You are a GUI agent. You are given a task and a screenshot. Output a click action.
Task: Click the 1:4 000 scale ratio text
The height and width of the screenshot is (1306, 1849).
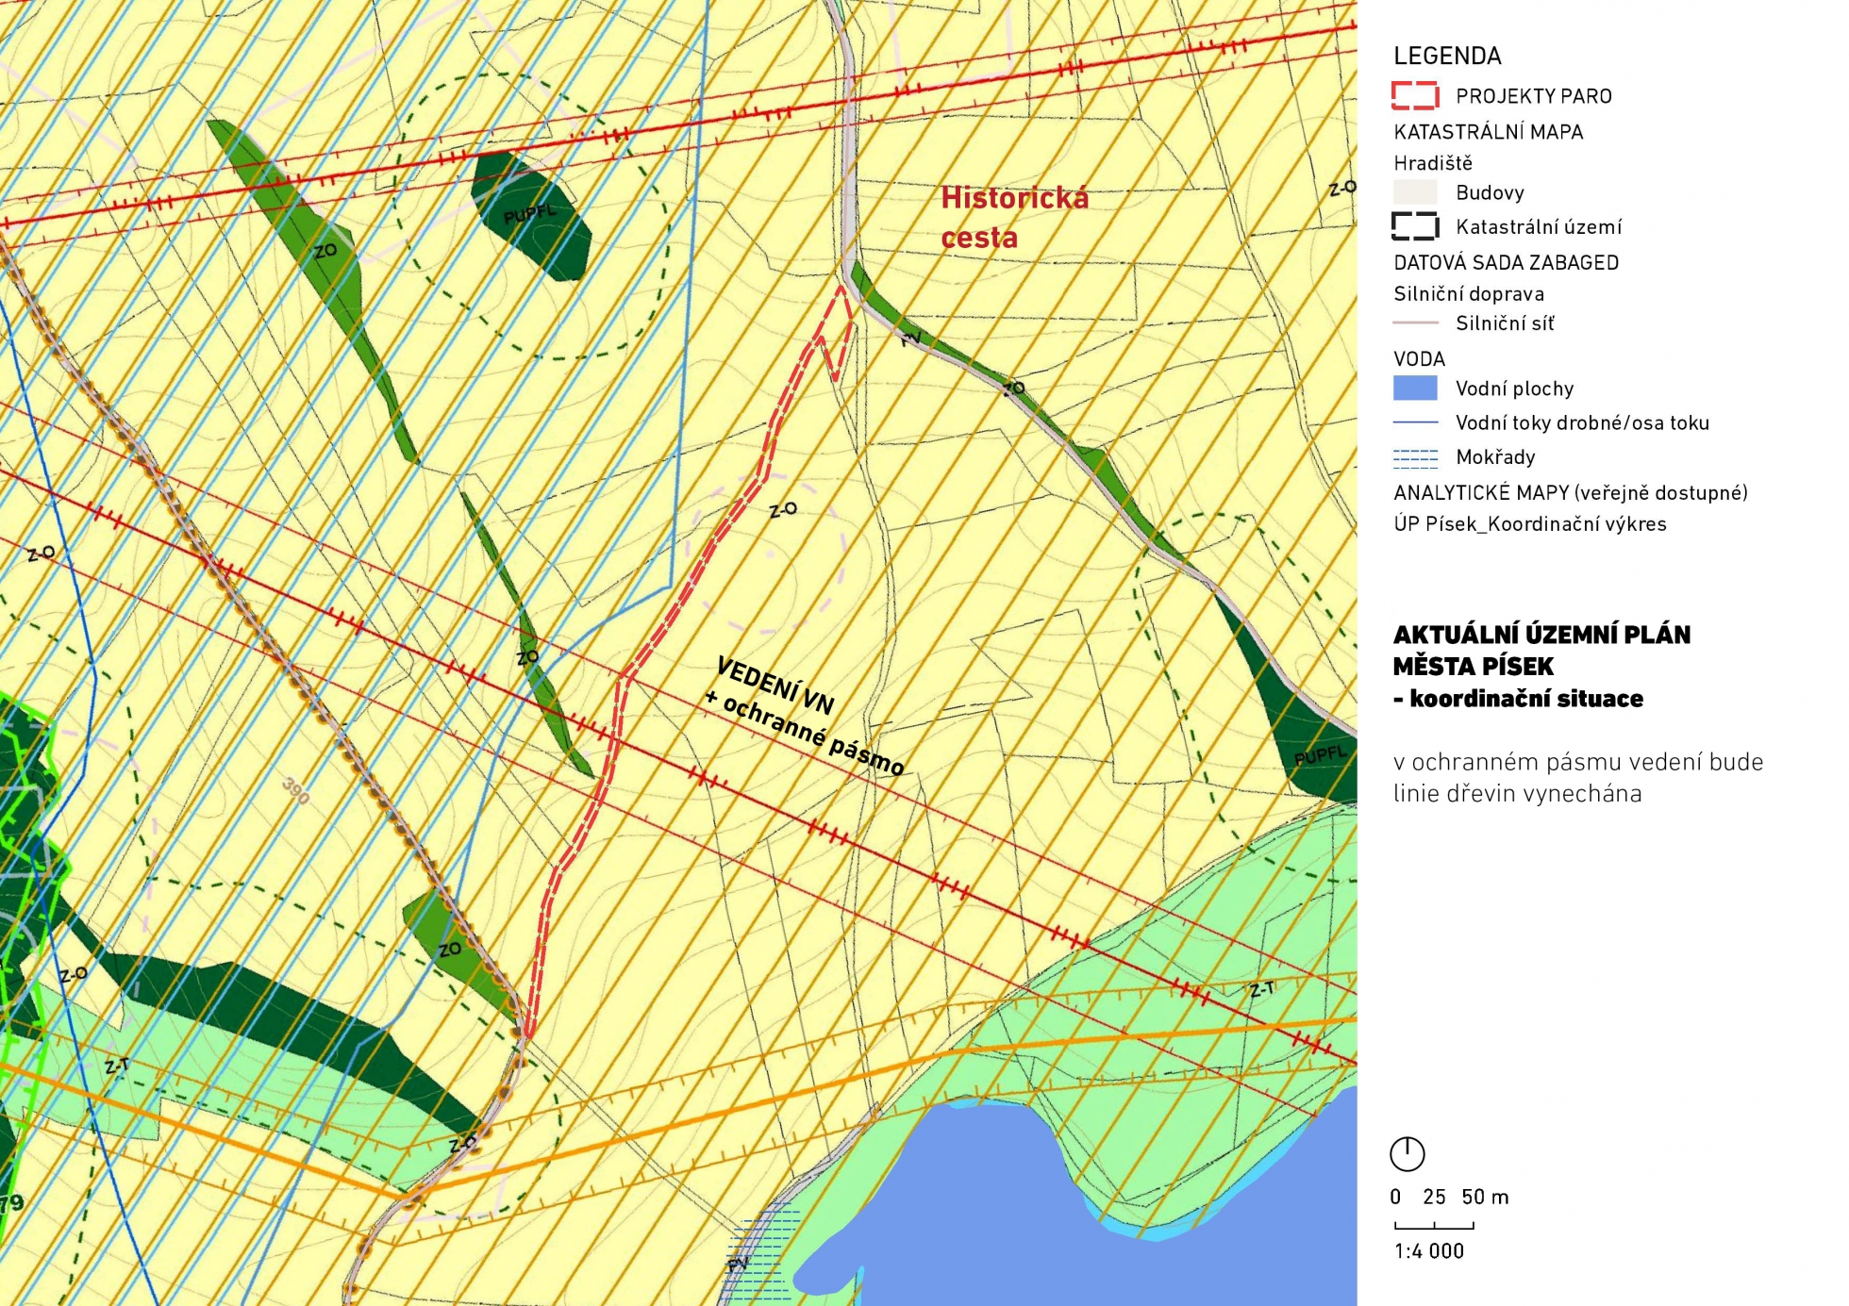point(1428,1251)
